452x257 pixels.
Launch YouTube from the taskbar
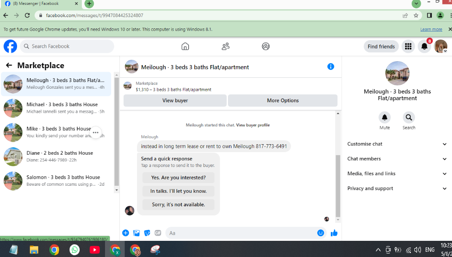(95, 250)
